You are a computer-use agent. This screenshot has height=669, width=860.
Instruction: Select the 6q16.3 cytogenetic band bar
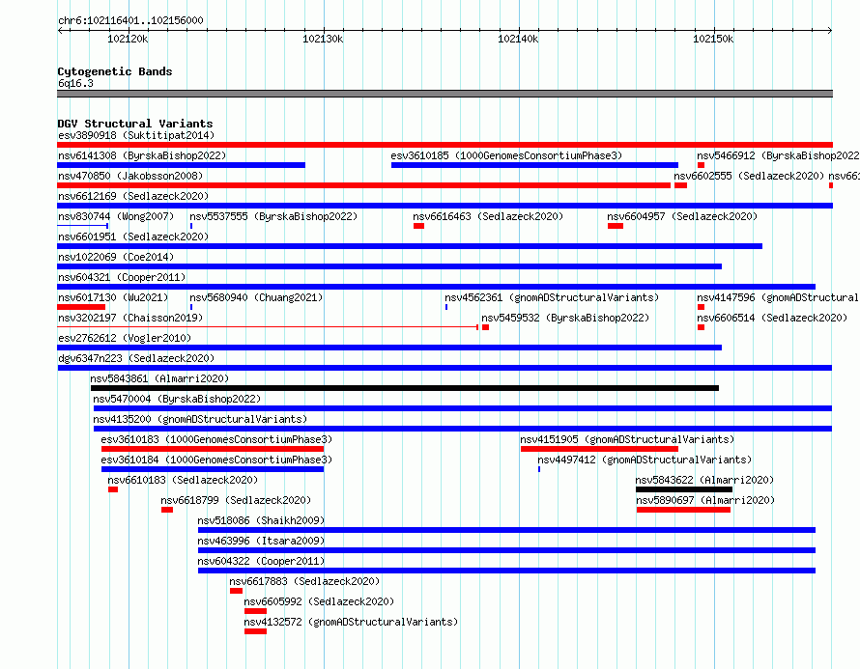coord(444,94)
